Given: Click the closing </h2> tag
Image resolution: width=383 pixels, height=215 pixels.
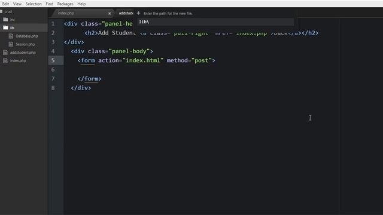Looking at the screenshot, I should [310, 33].
